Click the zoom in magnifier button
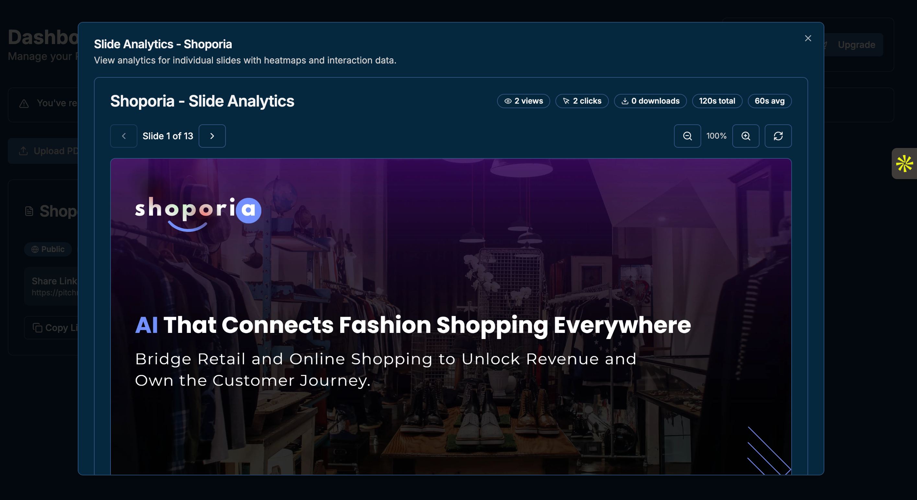 pos(745,136)
